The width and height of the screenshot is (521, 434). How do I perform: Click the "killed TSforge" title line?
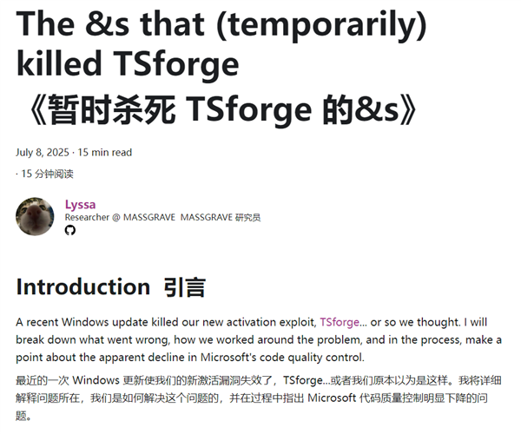pos(127,63)
